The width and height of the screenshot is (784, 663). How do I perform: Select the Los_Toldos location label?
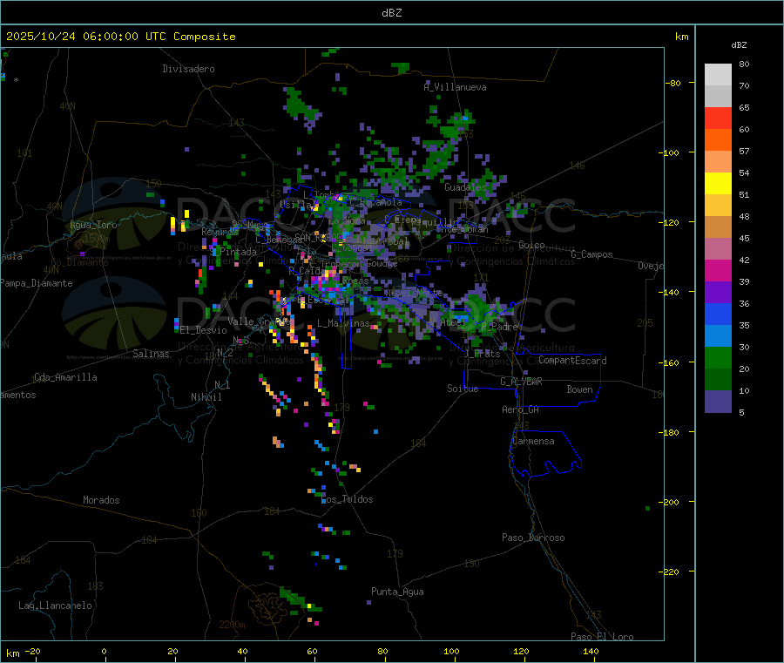point(348,499)
